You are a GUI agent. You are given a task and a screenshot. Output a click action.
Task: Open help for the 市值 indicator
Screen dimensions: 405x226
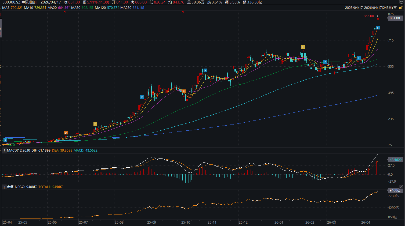tap(4, 187)
